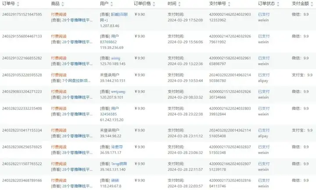The height and width of the screenshot is (190, 316).
Task: Click 已支付 status for alipay order 2403282310417155334
Action: click(264, 130)
